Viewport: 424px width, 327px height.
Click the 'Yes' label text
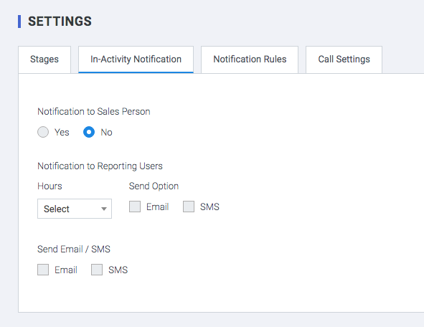click(62, 133)
